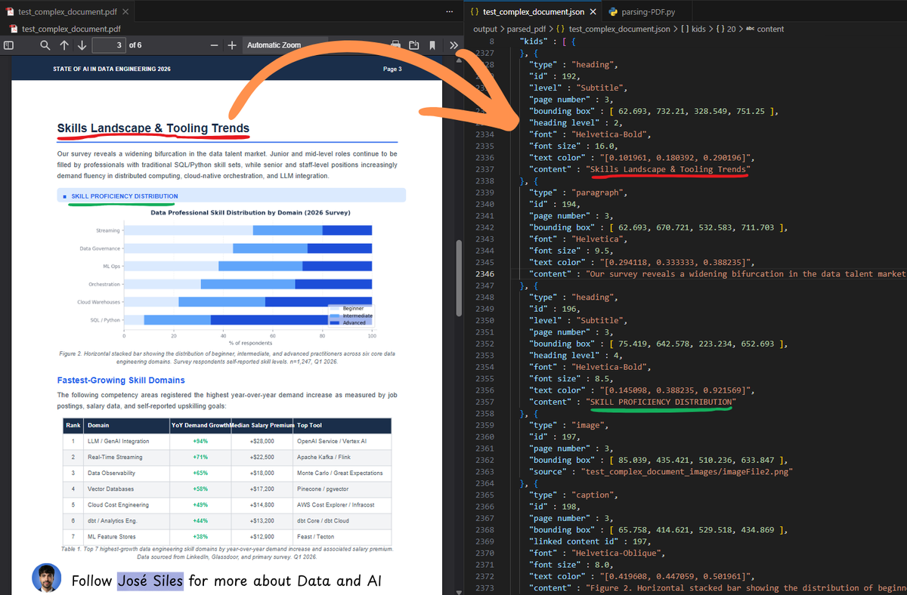Image resolution: width=907 pixels, height=595 pixels.
Task: Switch to the test_complex_document.json tab
Action: click(x=533, y=12)
